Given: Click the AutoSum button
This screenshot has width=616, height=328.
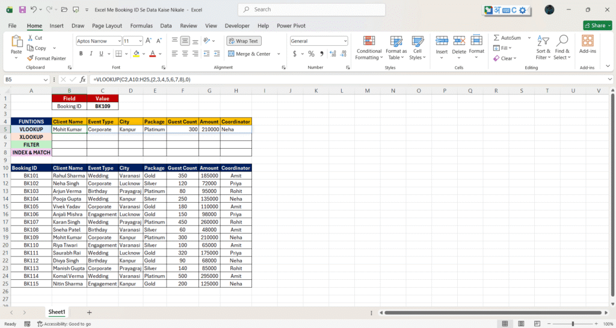Looking at the screenshot, I should 507,38.
